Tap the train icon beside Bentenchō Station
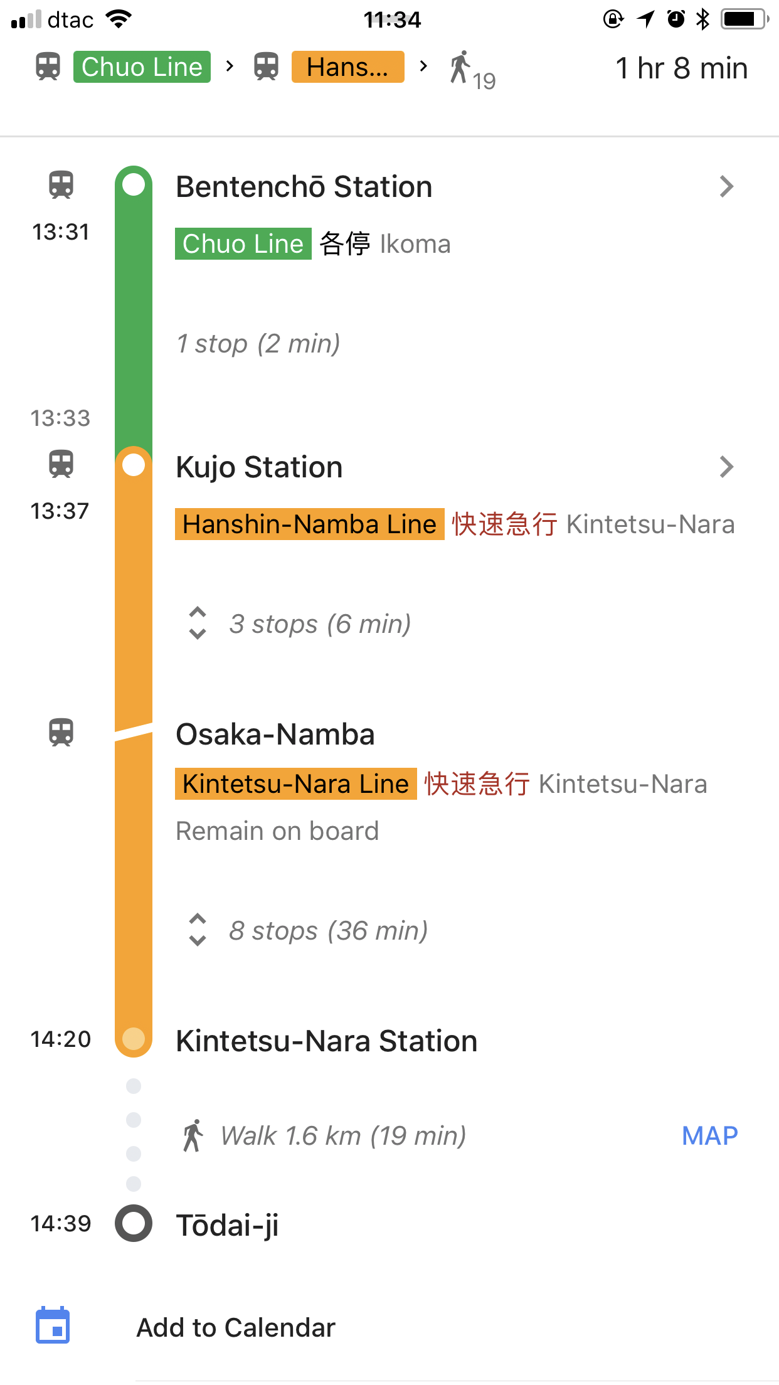The height and width of the screenshot is (1385, 779). point(61,185)
